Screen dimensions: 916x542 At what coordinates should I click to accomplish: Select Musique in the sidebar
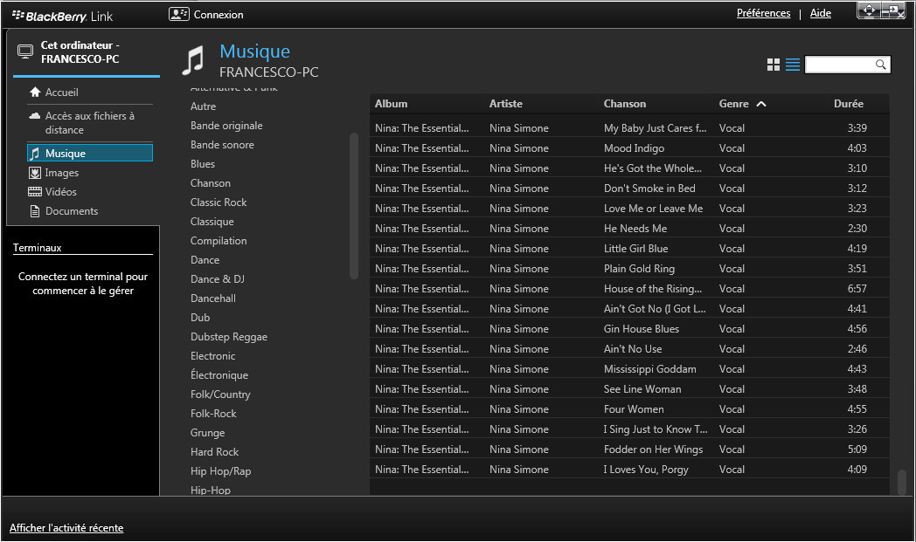[x=89, y=154]
